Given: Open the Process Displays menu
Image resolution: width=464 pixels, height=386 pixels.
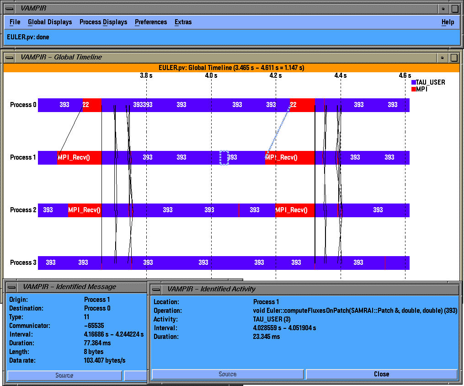Looking at the screenshot, I should coord(103,22).
